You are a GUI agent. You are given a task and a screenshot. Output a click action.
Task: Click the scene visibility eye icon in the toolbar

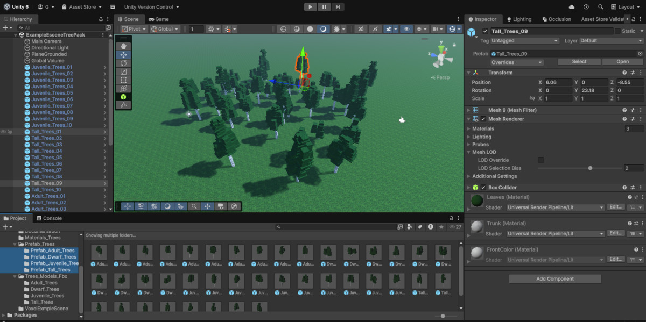[406, 29]
